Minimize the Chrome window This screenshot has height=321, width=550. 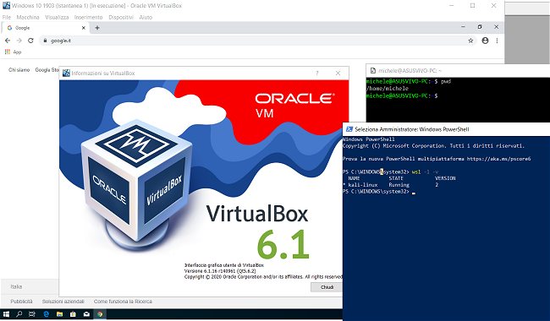(x=463, y=27)
